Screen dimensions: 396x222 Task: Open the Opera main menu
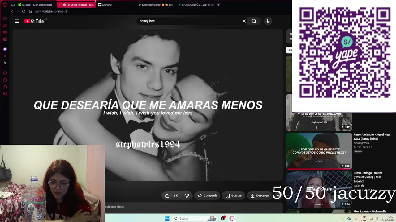5,5
